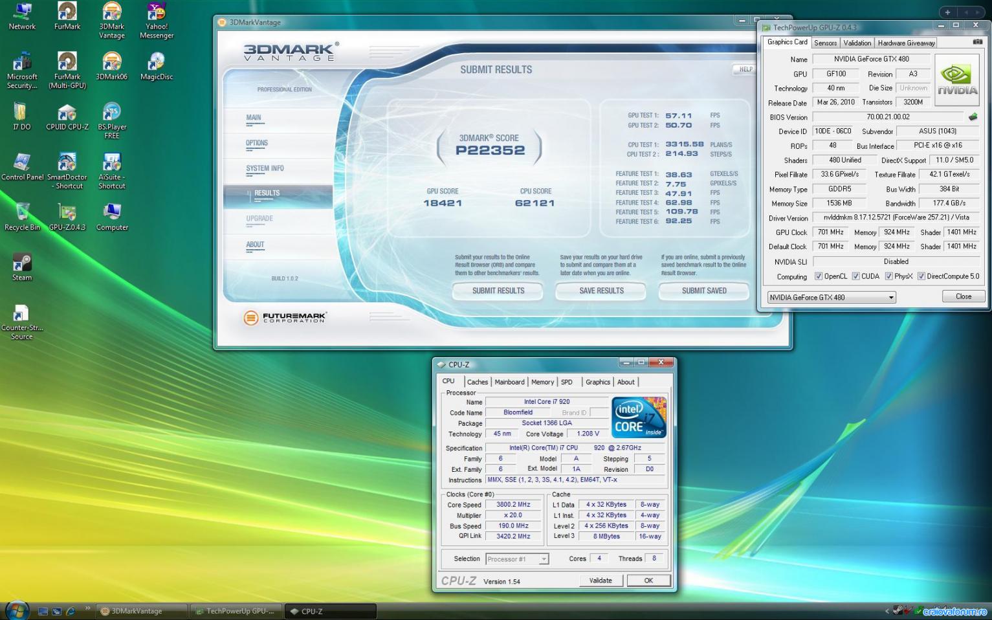992x620 pixels.
Task: Open SYSTEM INFO in 3DMark Vantage
Action: pyautogui.click(x=265, y=169)
